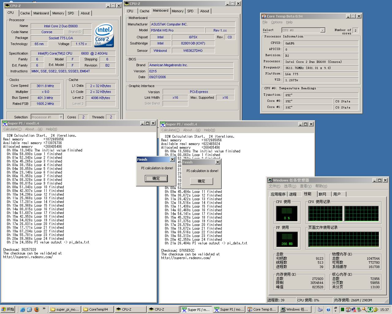Click Core Temp frequency field 3611.76MHz
This screenshot has width=392, height=314.
point(321,68)
